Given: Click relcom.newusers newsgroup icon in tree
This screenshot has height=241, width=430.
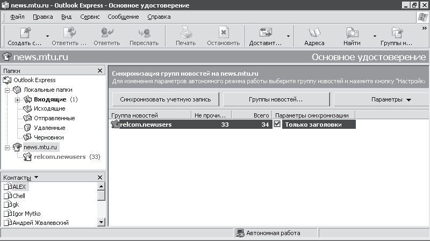Looking at the screenshot, I should [27, 157].
